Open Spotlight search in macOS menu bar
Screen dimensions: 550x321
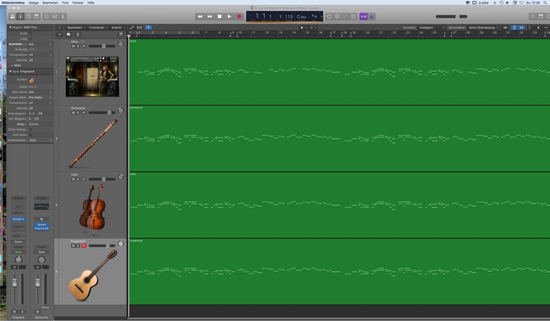[x=545, y=3]
